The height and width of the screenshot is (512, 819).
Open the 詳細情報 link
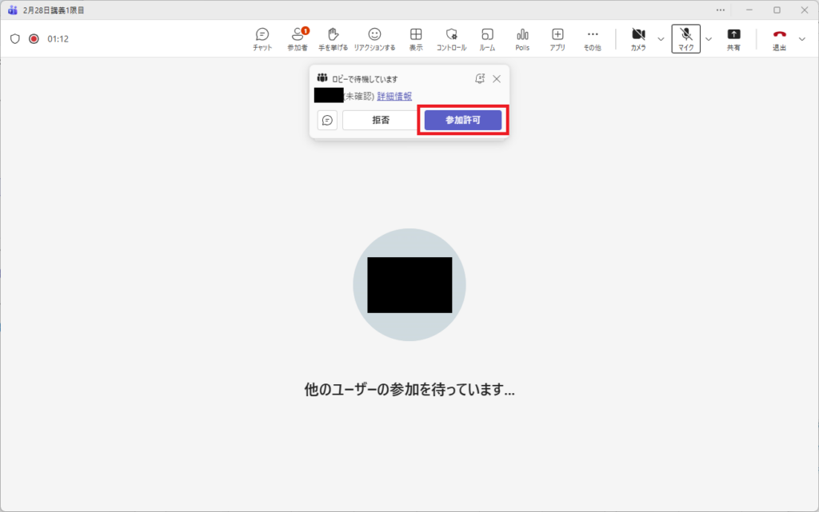[394, 96]
